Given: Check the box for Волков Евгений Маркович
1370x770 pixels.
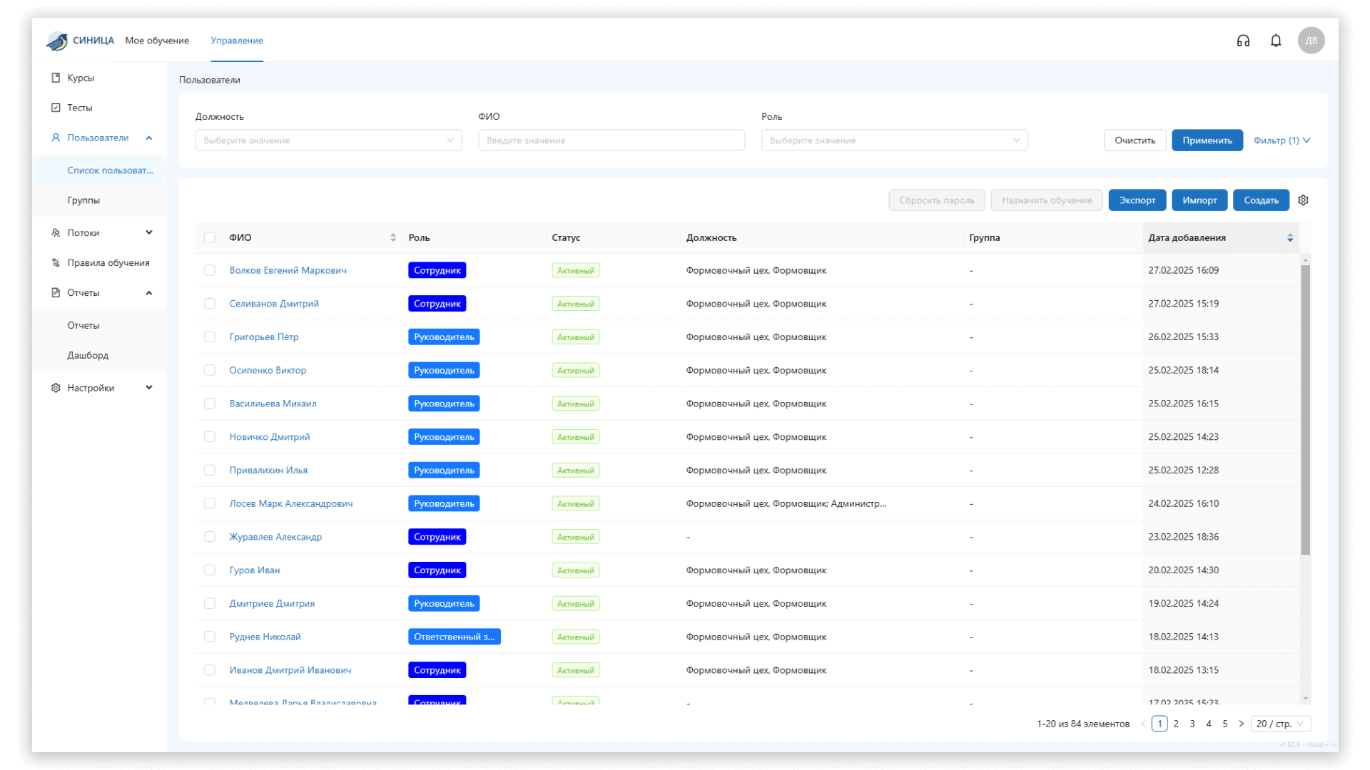Looking at the screenshot, I should point(210,270).
